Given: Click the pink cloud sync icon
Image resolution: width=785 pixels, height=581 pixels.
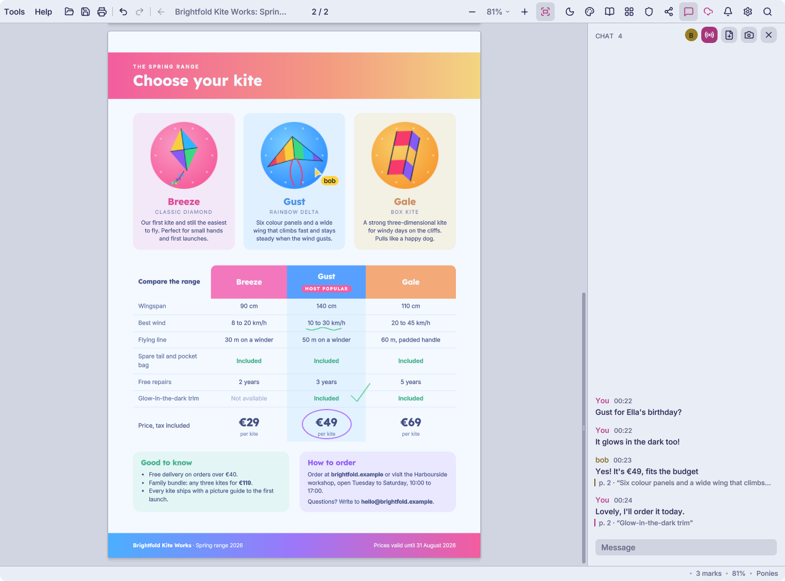Looking at the screenshot, I should [708, 12].
